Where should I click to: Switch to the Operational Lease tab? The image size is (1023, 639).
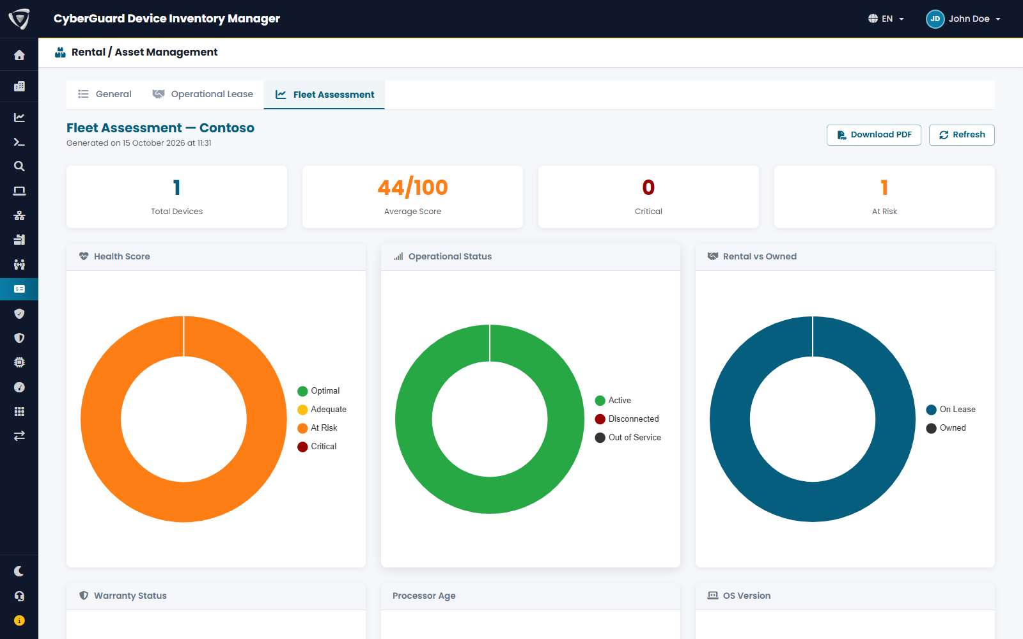pyautogui.click(x=203, y=94)
